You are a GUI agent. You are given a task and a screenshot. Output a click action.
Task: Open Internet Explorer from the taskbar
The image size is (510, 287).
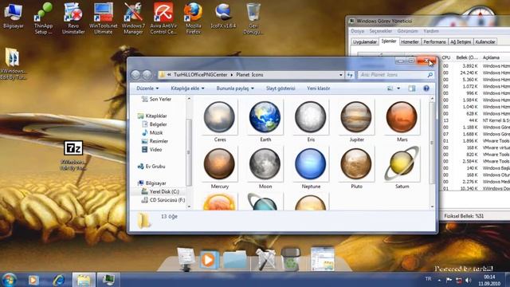[58, 280]
